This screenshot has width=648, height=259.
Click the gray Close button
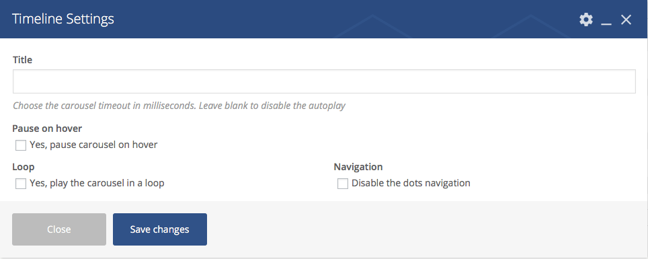point(59,229)
